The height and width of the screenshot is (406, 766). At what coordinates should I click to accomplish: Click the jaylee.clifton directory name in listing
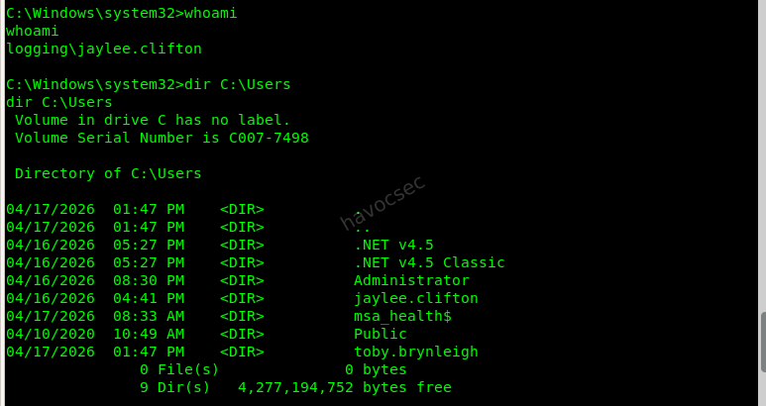[416, 298]
